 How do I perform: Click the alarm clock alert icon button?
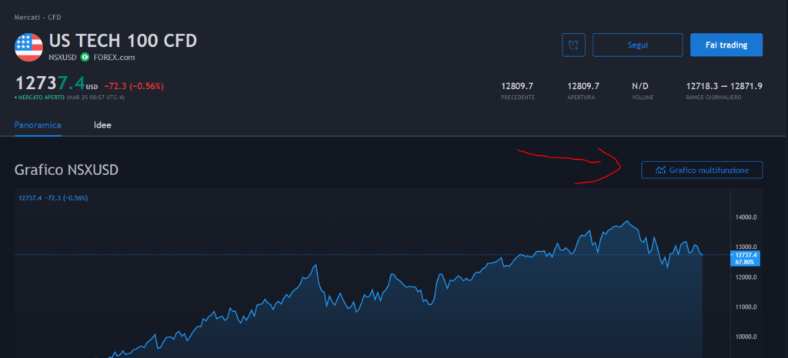coord(573,45)
